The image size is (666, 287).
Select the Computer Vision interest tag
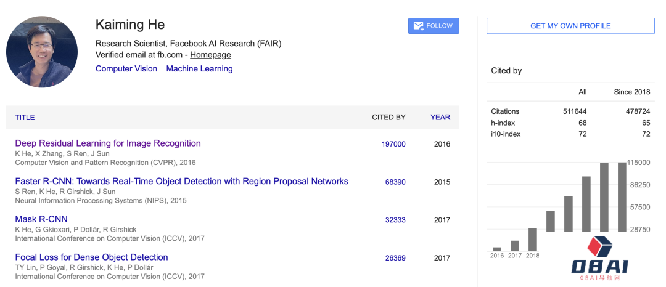tap(126, 68)
